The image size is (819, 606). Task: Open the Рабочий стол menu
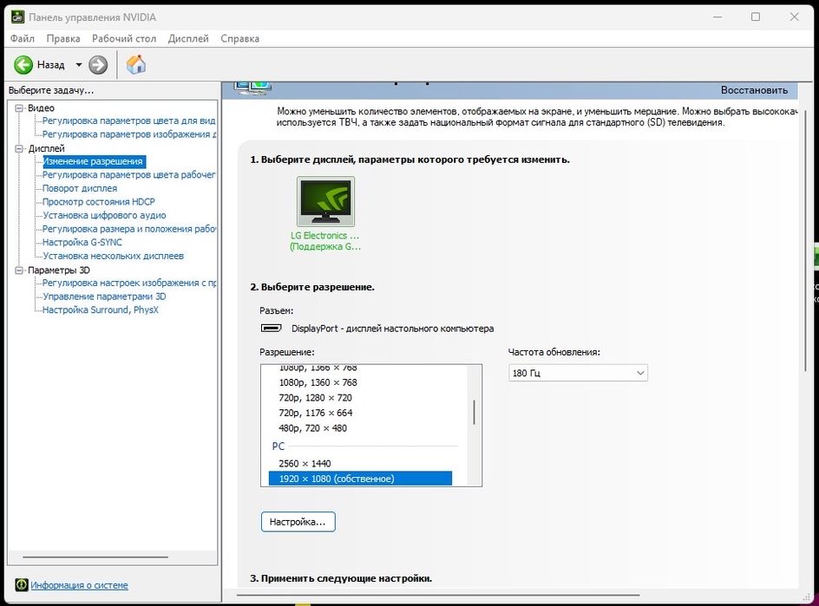pos(124,39)
